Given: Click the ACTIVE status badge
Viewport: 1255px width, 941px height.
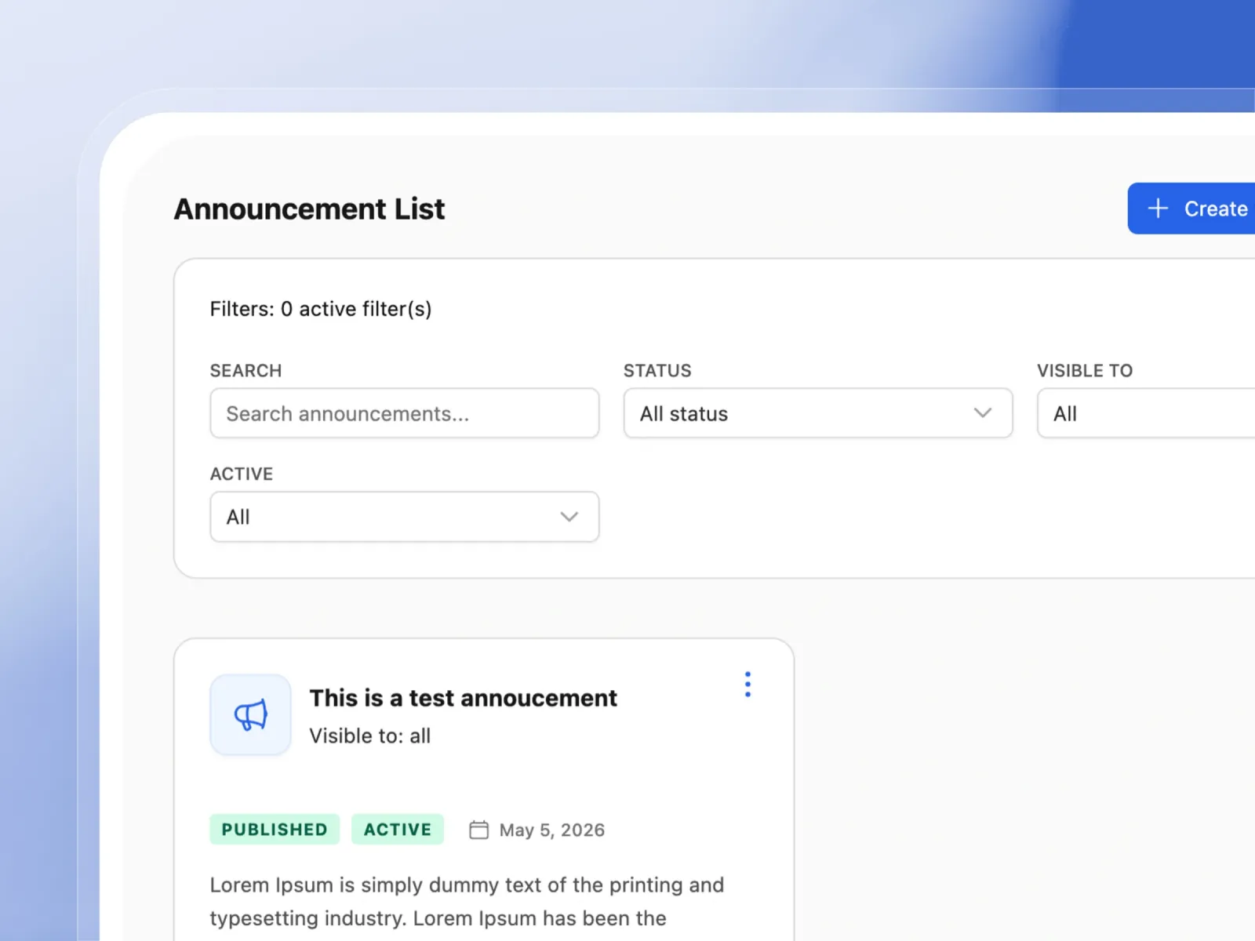Looking at the screenshot, I should pos(398,830).
